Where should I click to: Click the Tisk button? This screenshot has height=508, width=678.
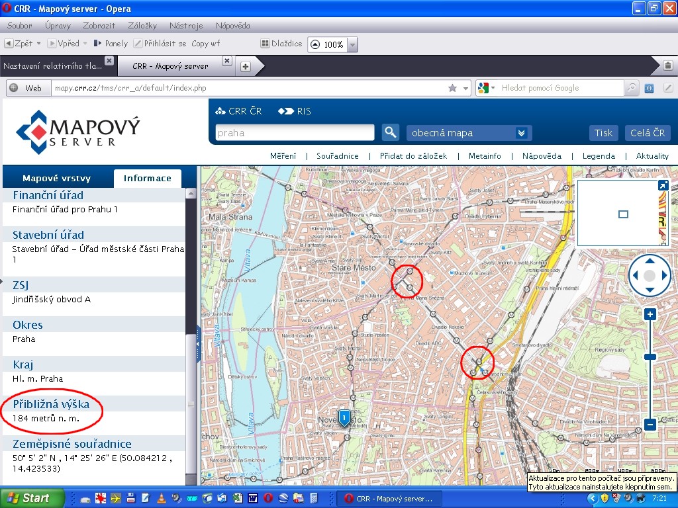click(x=603, y=133)
